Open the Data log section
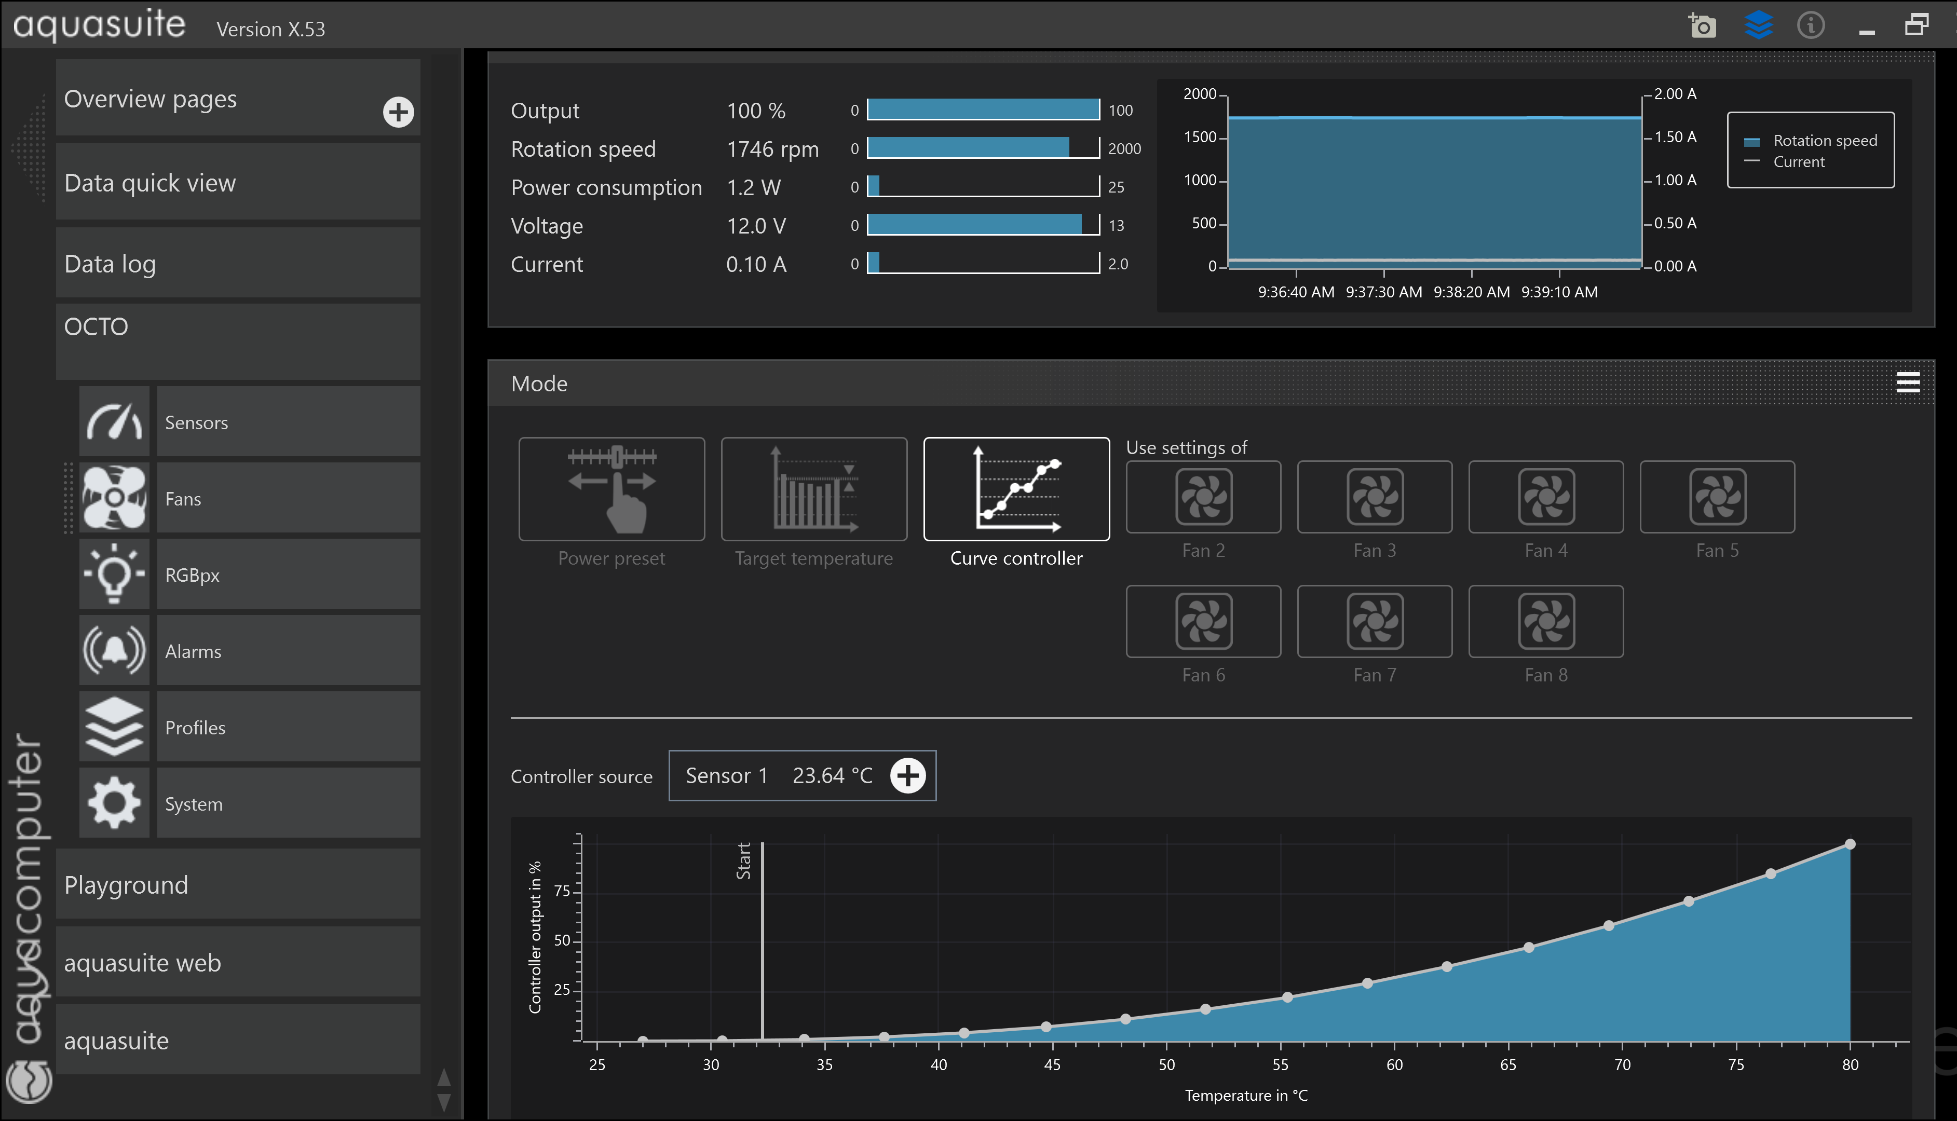 [x=238, y=263]
